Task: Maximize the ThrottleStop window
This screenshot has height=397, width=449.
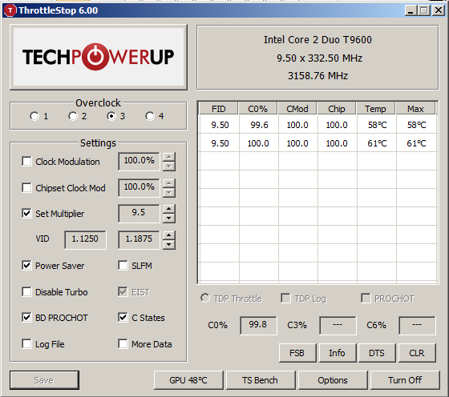Action: tap(424, 10)
